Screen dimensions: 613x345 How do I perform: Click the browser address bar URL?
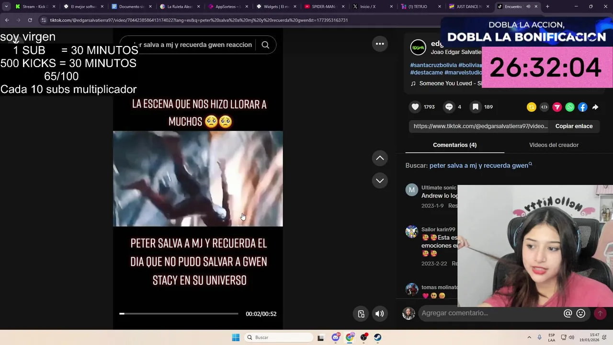199,20
